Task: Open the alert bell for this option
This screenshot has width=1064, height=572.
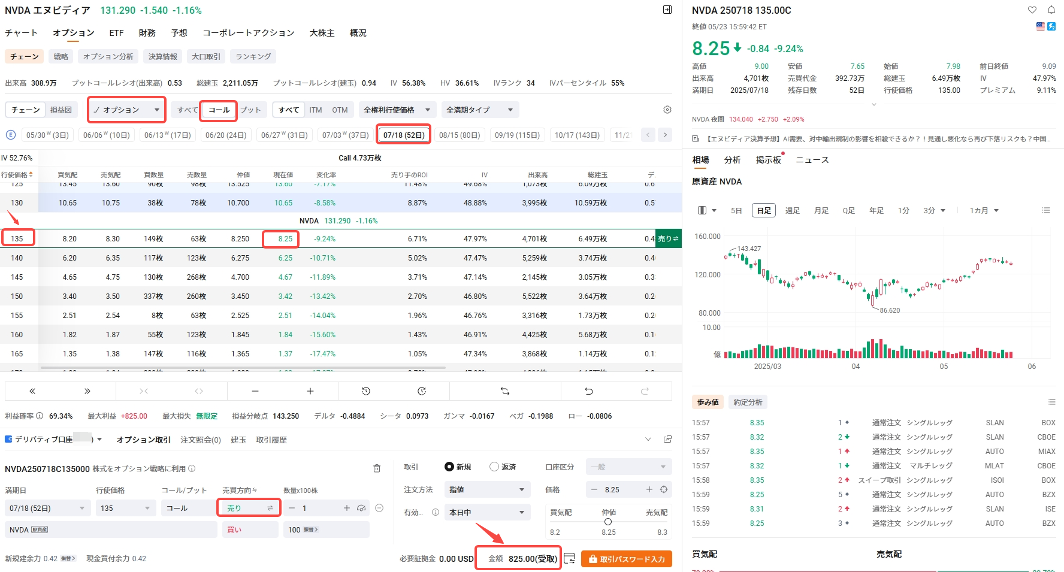Action: click(1051, 10)
